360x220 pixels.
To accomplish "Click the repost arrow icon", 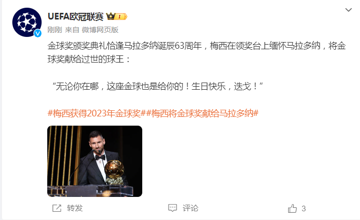I will [56, 208].
